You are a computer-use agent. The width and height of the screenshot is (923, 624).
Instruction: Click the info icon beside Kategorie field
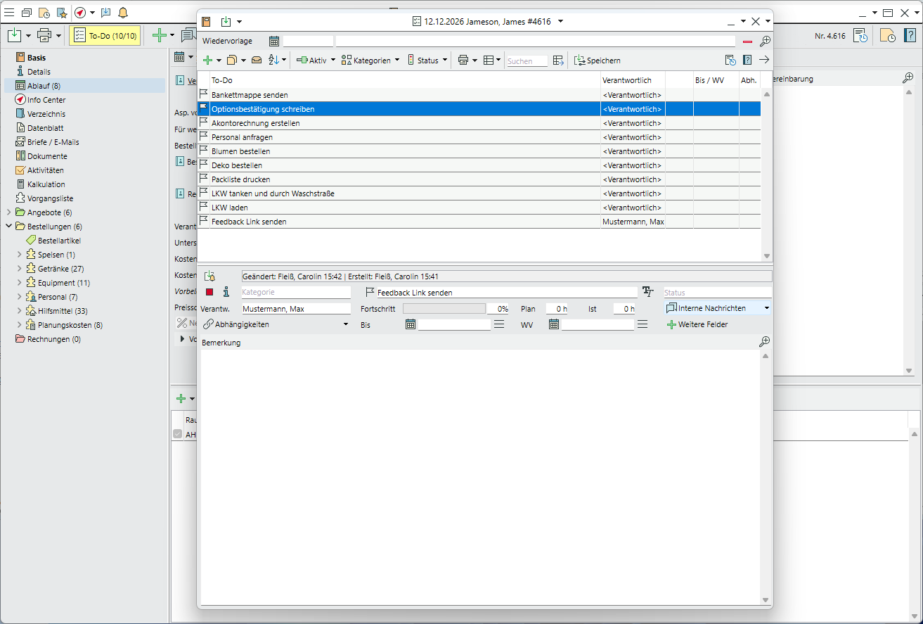pyautogui.click(x=226, y=292)
